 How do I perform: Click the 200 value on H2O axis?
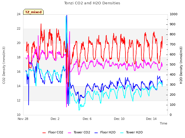173,95
